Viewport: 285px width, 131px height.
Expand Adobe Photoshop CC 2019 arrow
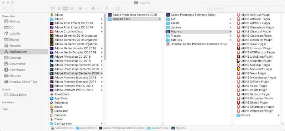click(102, 61)
